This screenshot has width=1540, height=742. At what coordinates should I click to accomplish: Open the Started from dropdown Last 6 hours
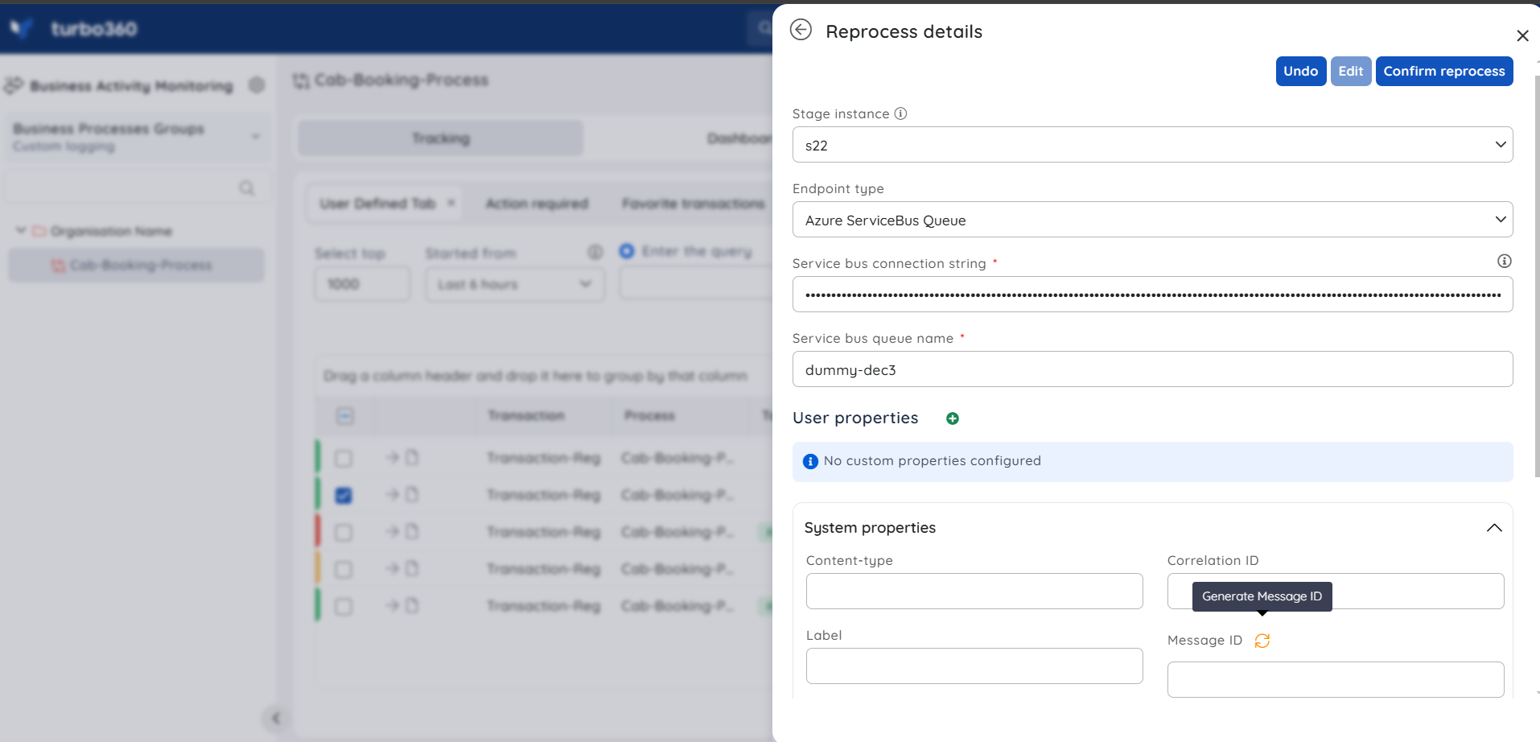(515, 284)
